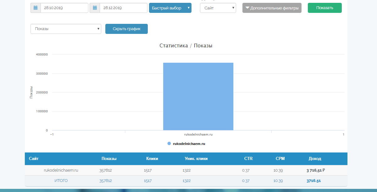Image resolution: width=377 pixels, height=192 pixels.
Task: Sort by the Сайт column header
Action: tap(34, 159)
